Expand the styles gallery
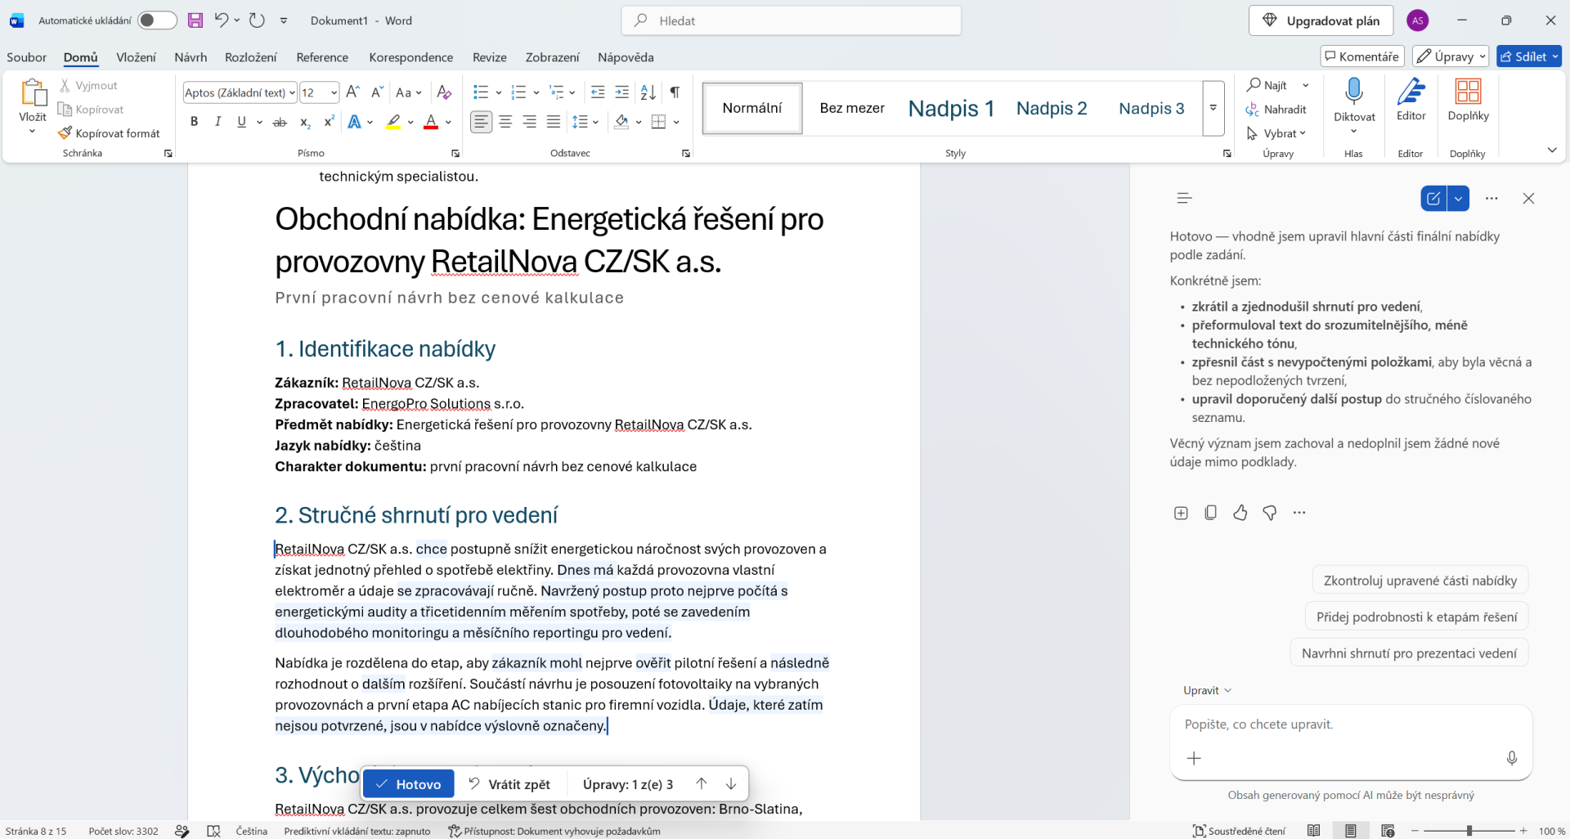Image resolution: width=1570 pixels, height=839 pixels. [x=1213, y=108]
